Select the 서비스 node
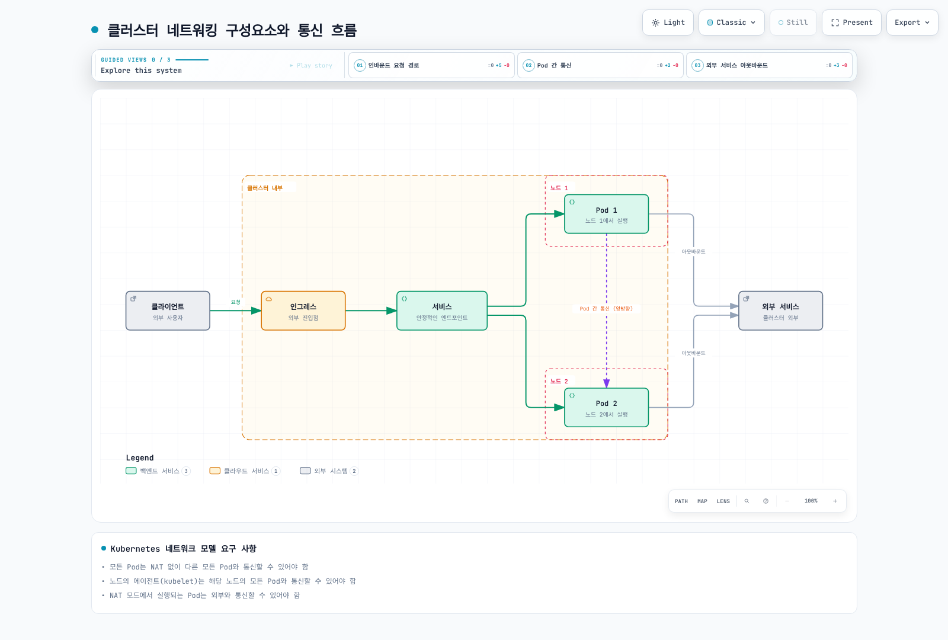The width and height of the screenshot is (948, 640). (x=442, y=311)
